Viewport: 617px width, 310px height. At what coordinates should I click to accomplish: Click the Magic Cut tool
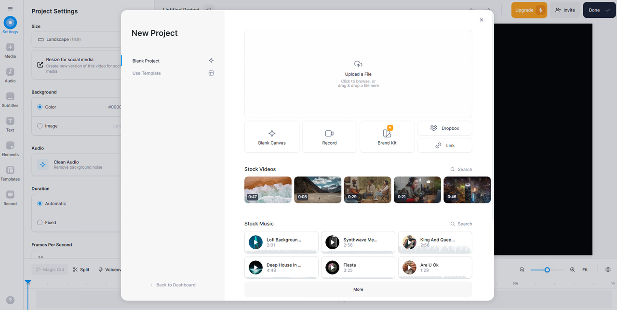coord(50,270)
